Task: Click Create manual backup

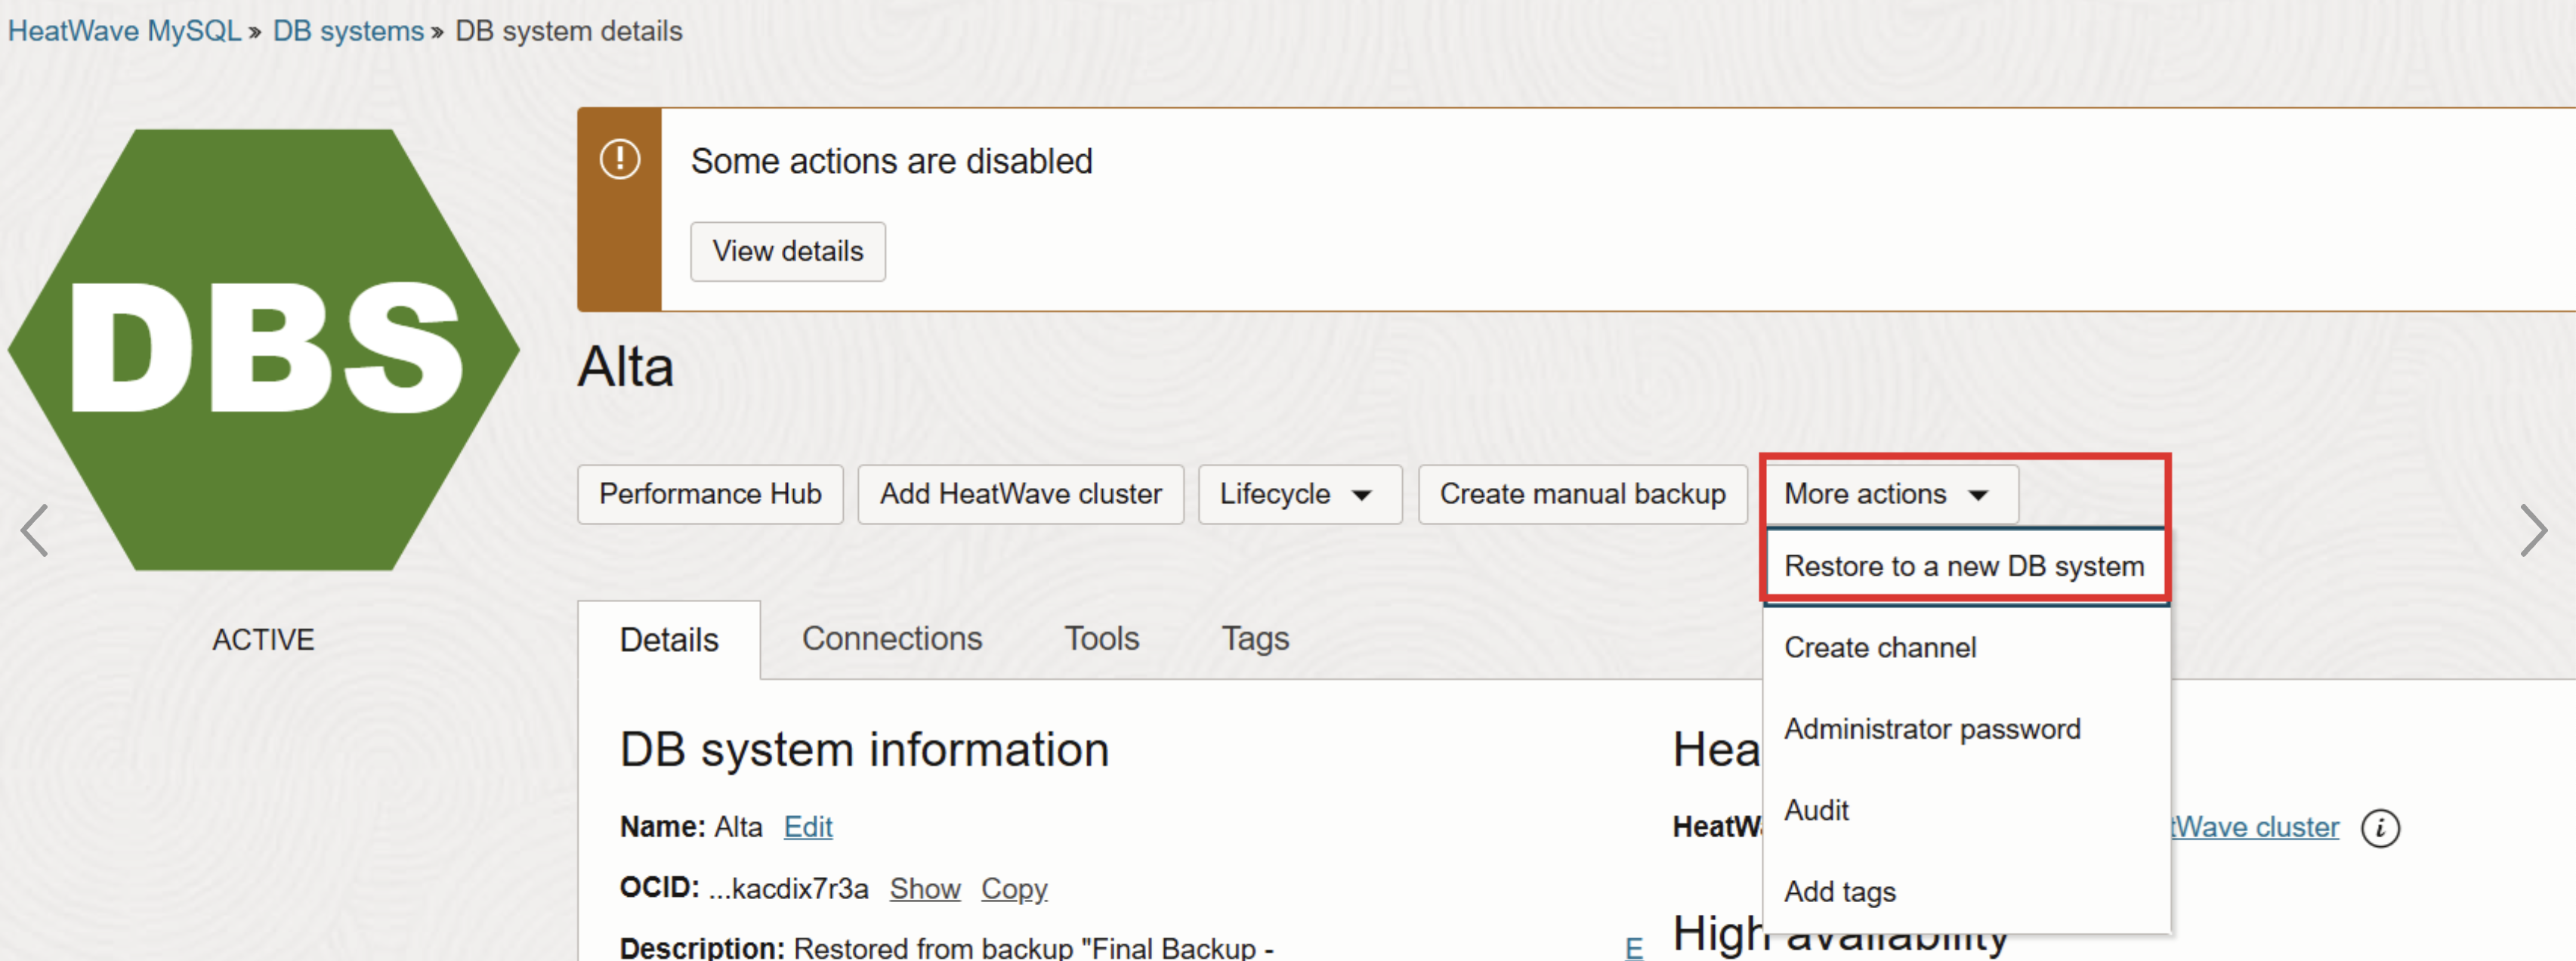Action: tap(1582, 493)
